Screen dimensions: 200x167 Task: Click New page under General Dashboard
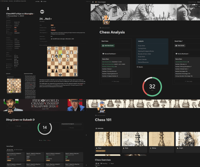pyautogui.click(x=115, y=81)
